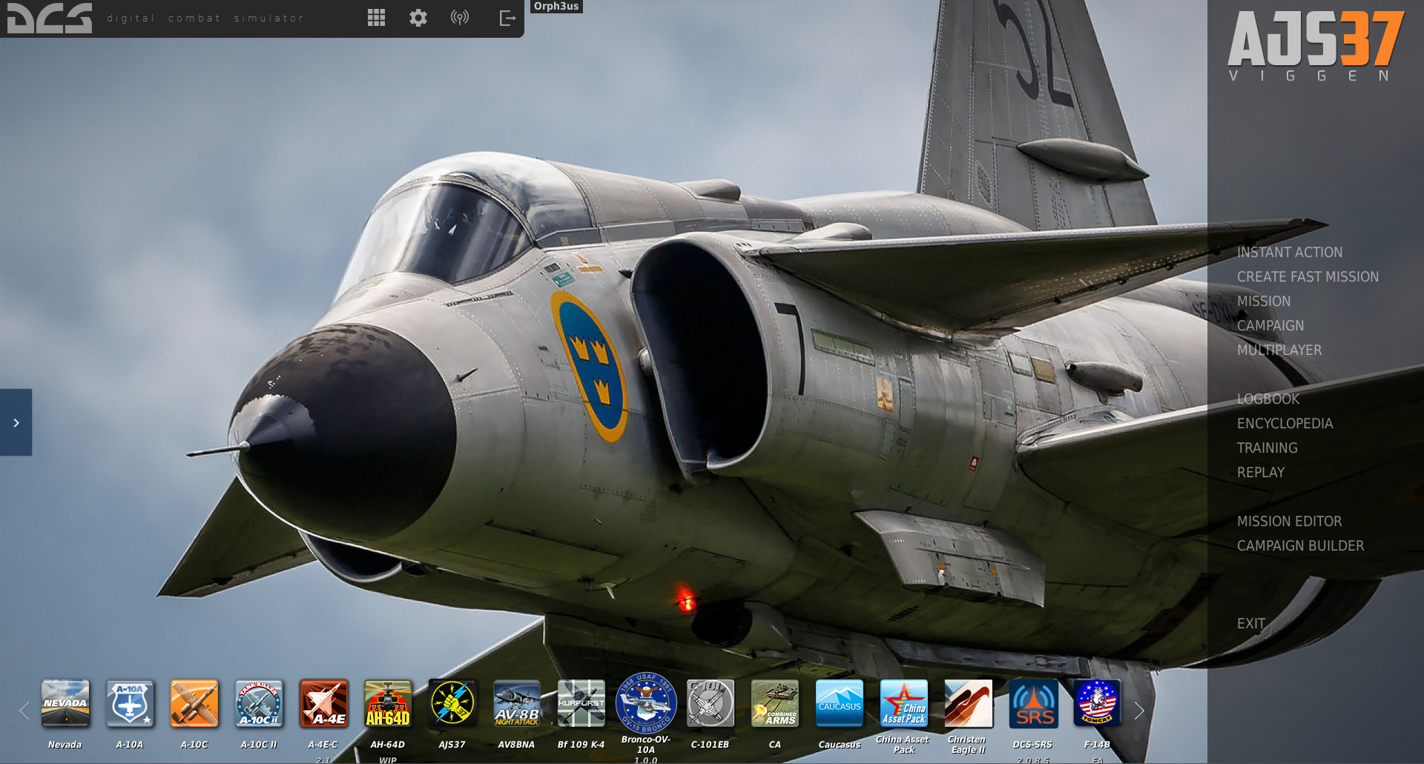Open the Multiplayer menu entry
The height and width of the screenshot is (764, 1424).
1279,350
